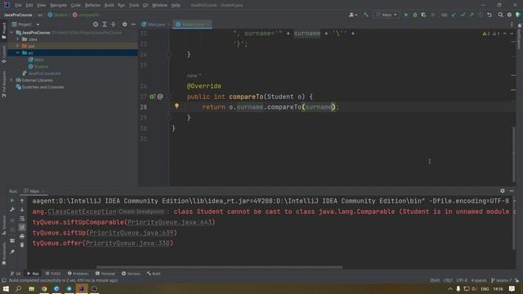Collapse the JavaProCourse root node
The height and width of the screenshot is (294, 523).
click(x=11, y=33)
